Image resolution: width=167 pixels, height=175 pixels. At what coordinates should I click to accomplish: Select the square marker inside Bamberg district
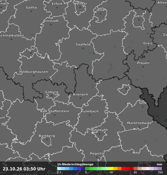click(47, 140)
